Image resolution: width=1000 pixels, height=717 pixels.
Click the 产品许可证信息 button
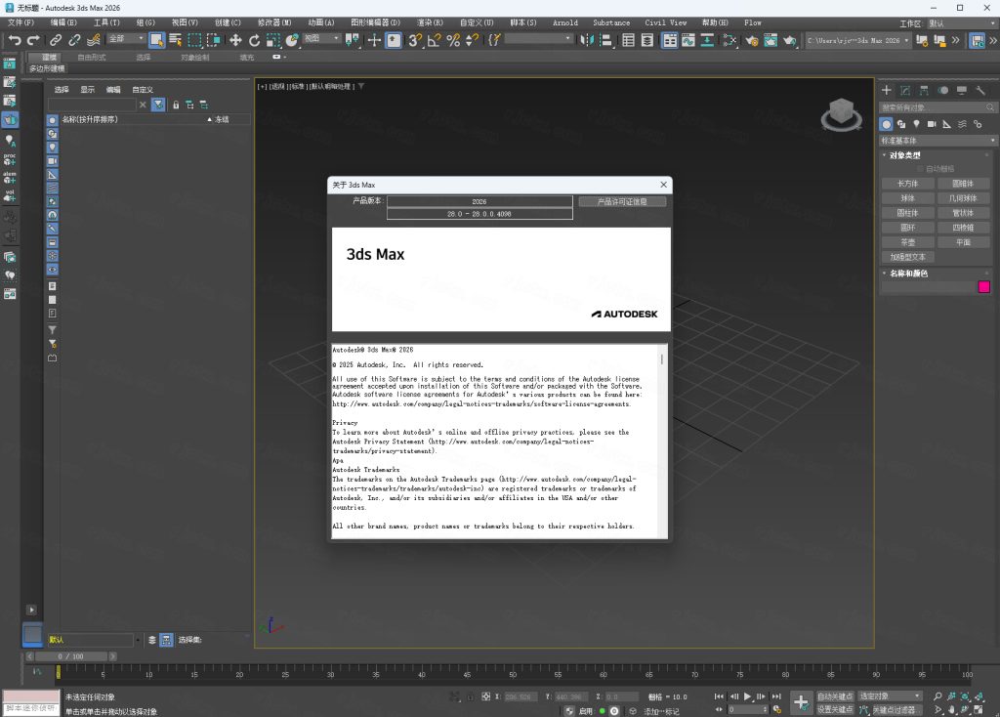[x=622, y=201]
